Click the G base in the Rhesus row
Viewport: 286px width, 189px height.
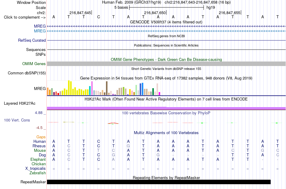click(x=128, y=146)
